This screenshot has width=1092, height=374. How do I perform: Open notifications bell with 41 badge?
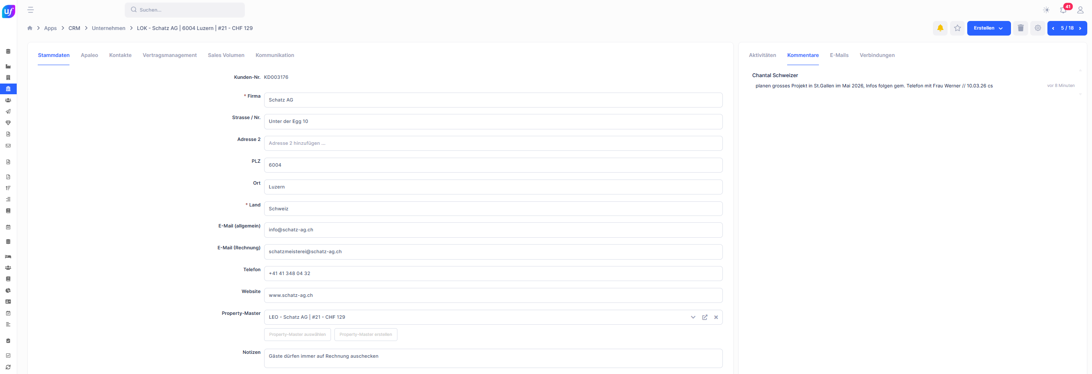click(x=1063, y=10)
